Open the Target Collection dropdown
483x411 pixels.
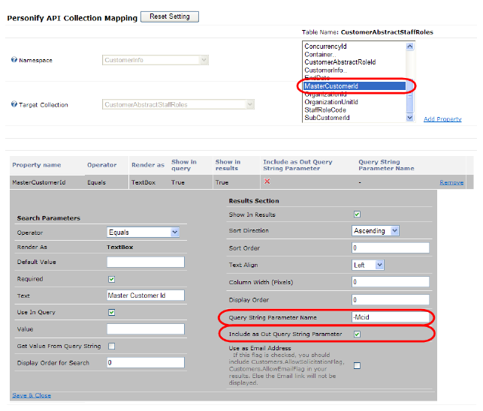[x=178, y=104]
